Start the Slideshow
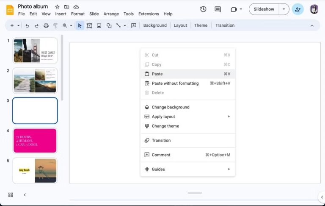 [x=264, y=9]
